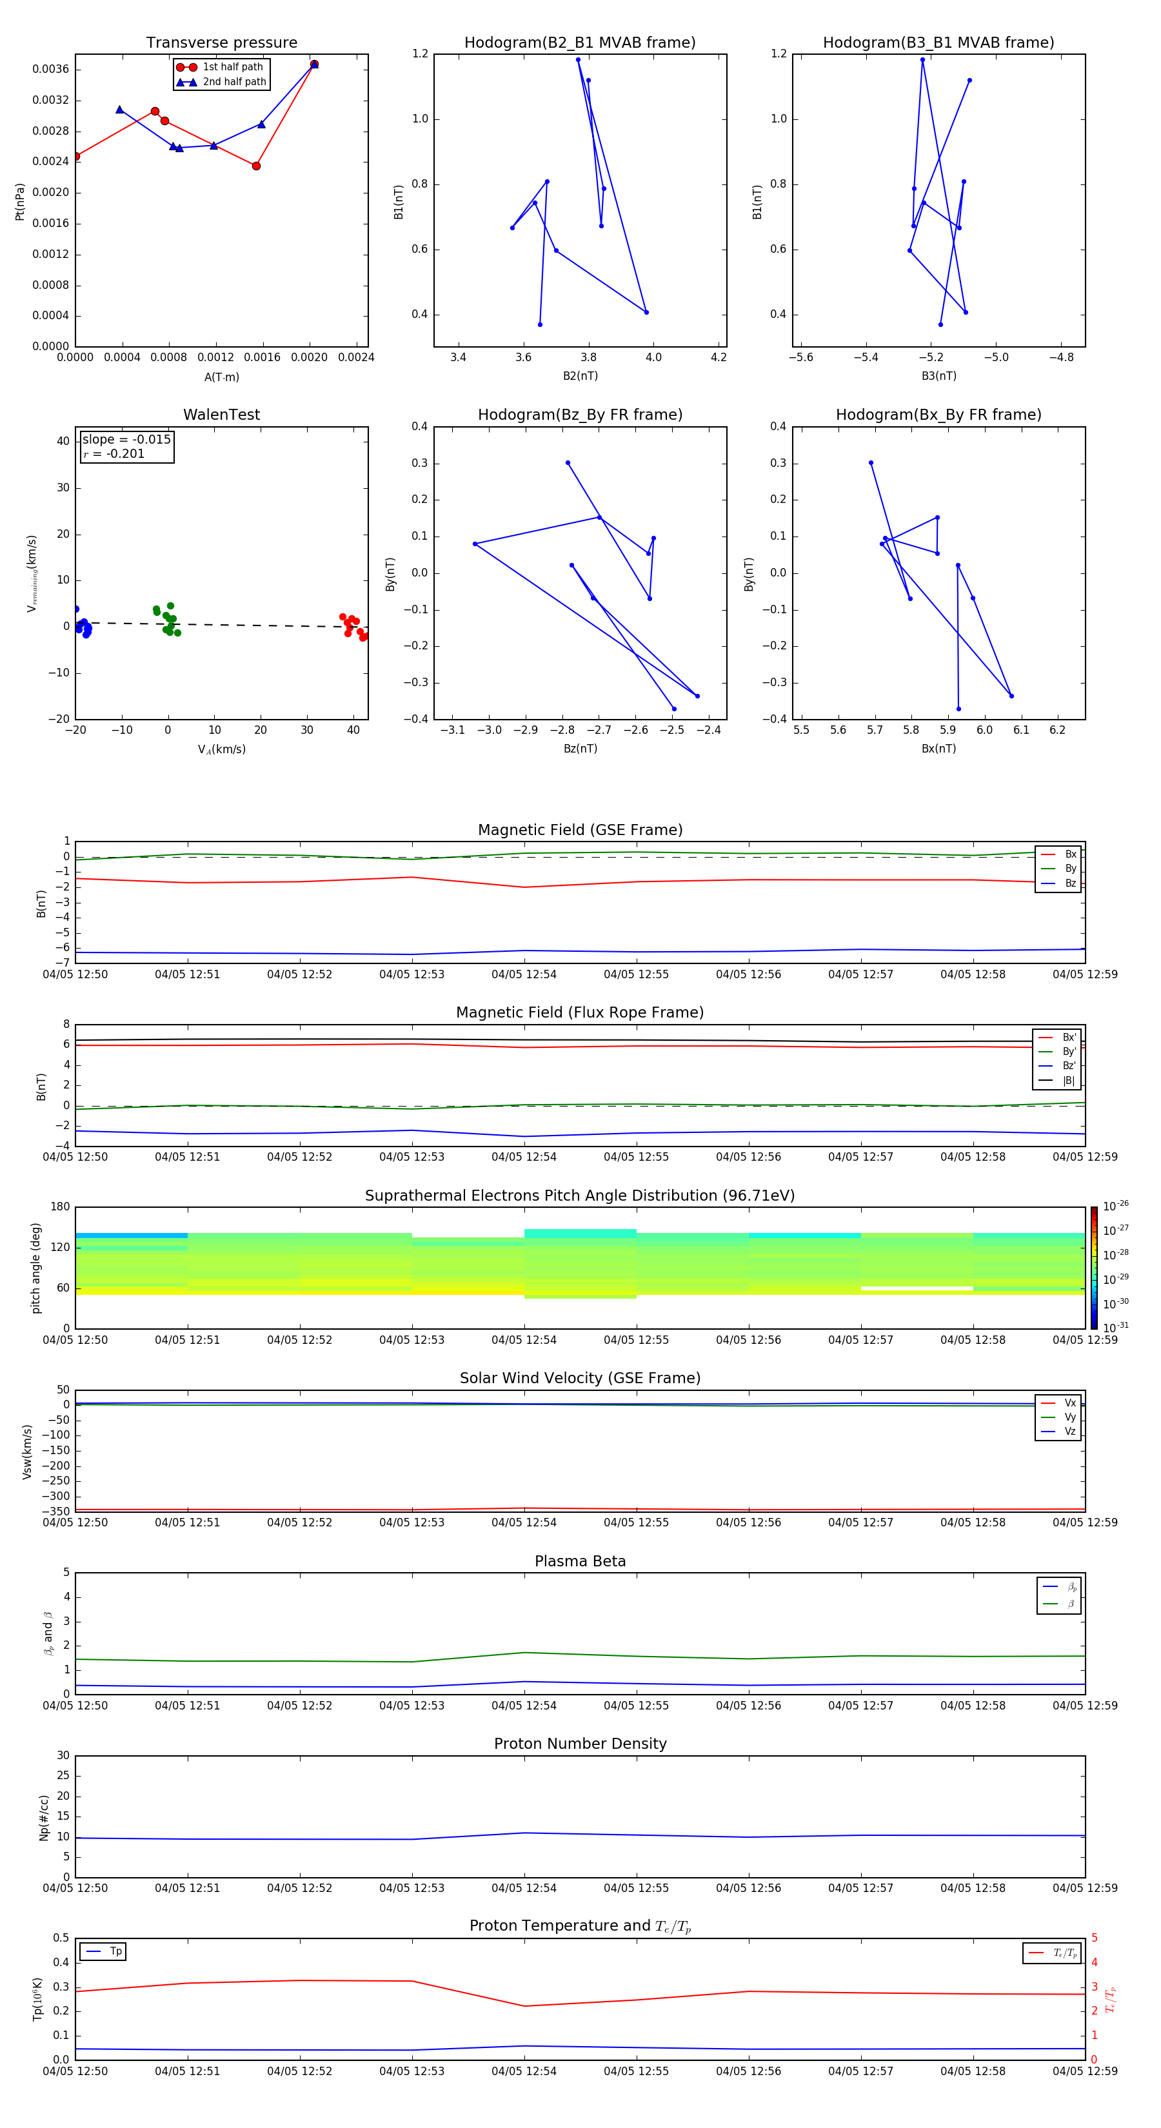Click the 'Vsw(km/s)' y-axis label

27,1452
